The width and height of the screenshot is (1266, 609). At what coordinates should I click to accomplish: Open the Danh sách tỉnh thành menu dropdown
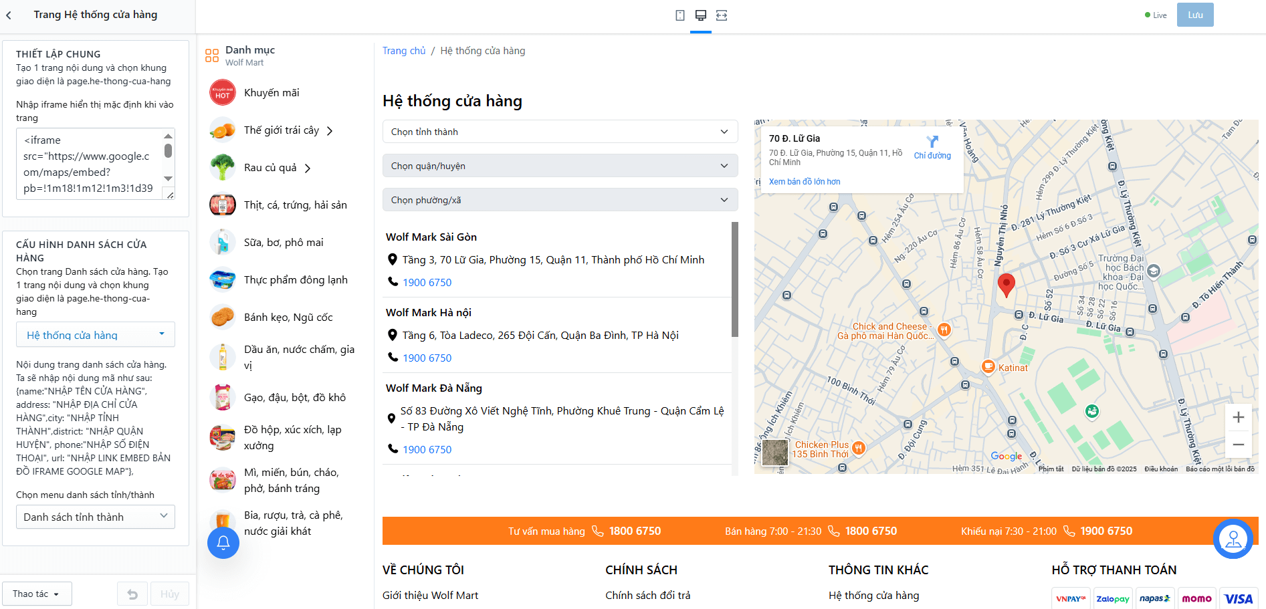(x=96, y=517)
